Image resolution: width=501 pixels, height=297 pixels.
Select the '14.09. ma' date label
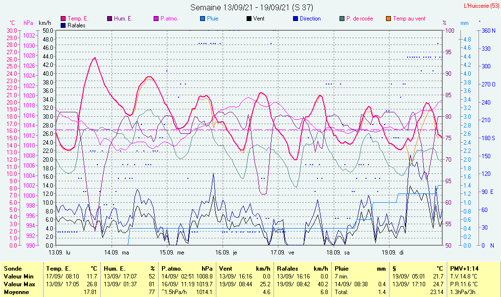click(x=116, y=253)
